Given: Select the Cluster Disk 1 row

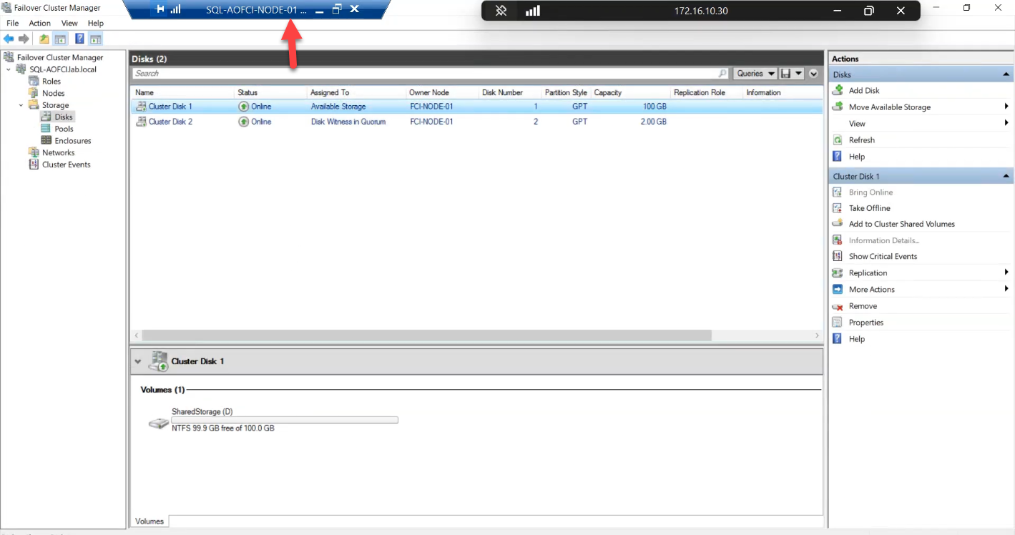Looking at the screenshot, I should click(x=476, y=107).
